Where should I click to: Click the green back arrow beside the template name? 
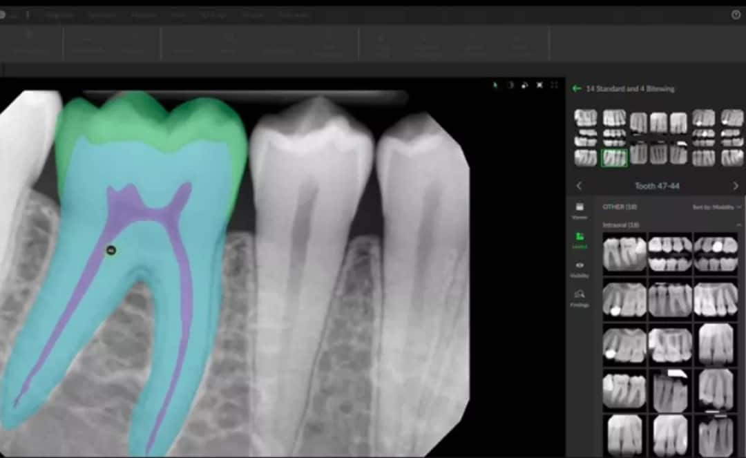point(577,88)
